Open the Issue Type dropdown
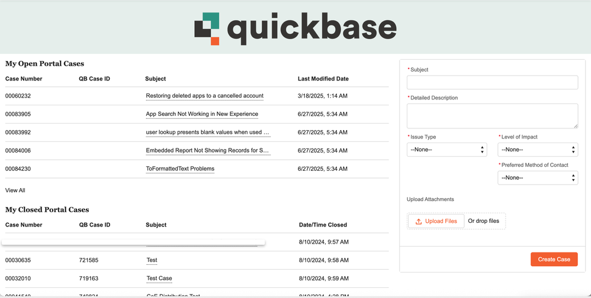Viewport: 591px width, 298px height. (x=447, y=150)
